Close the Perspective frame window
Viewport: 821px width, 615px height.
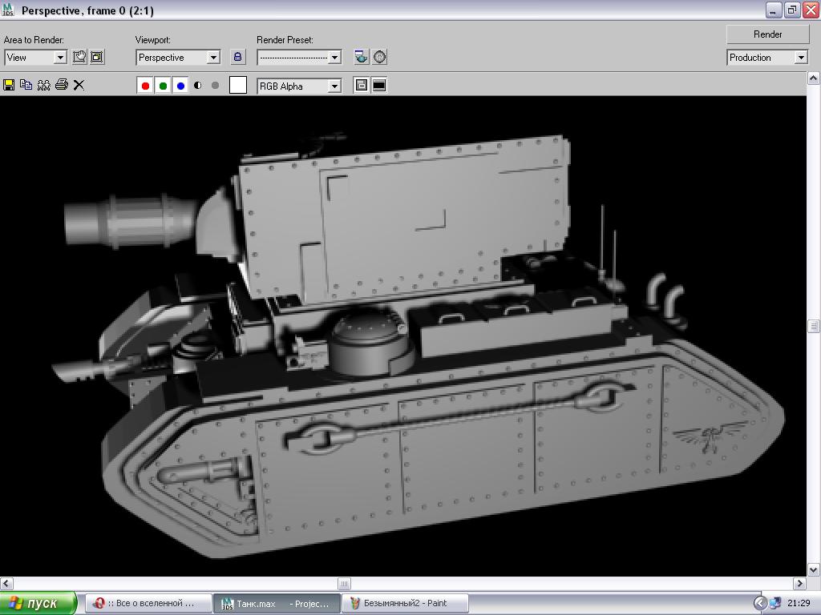(810, 10)
